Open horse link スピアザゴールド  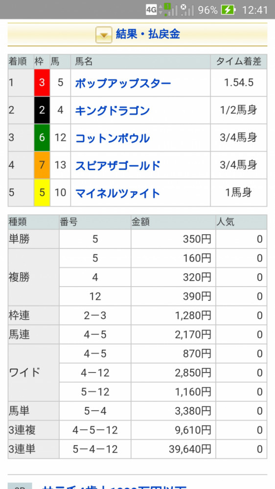point(117,166)
